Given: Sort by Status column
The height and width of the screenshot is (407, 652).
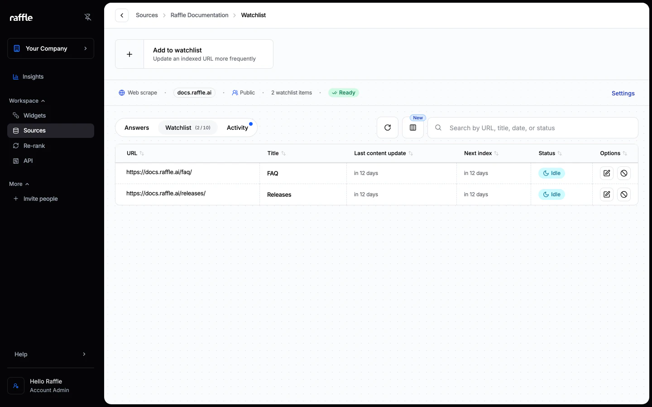Looking at the screenshot, I should [x=550, y=153].
